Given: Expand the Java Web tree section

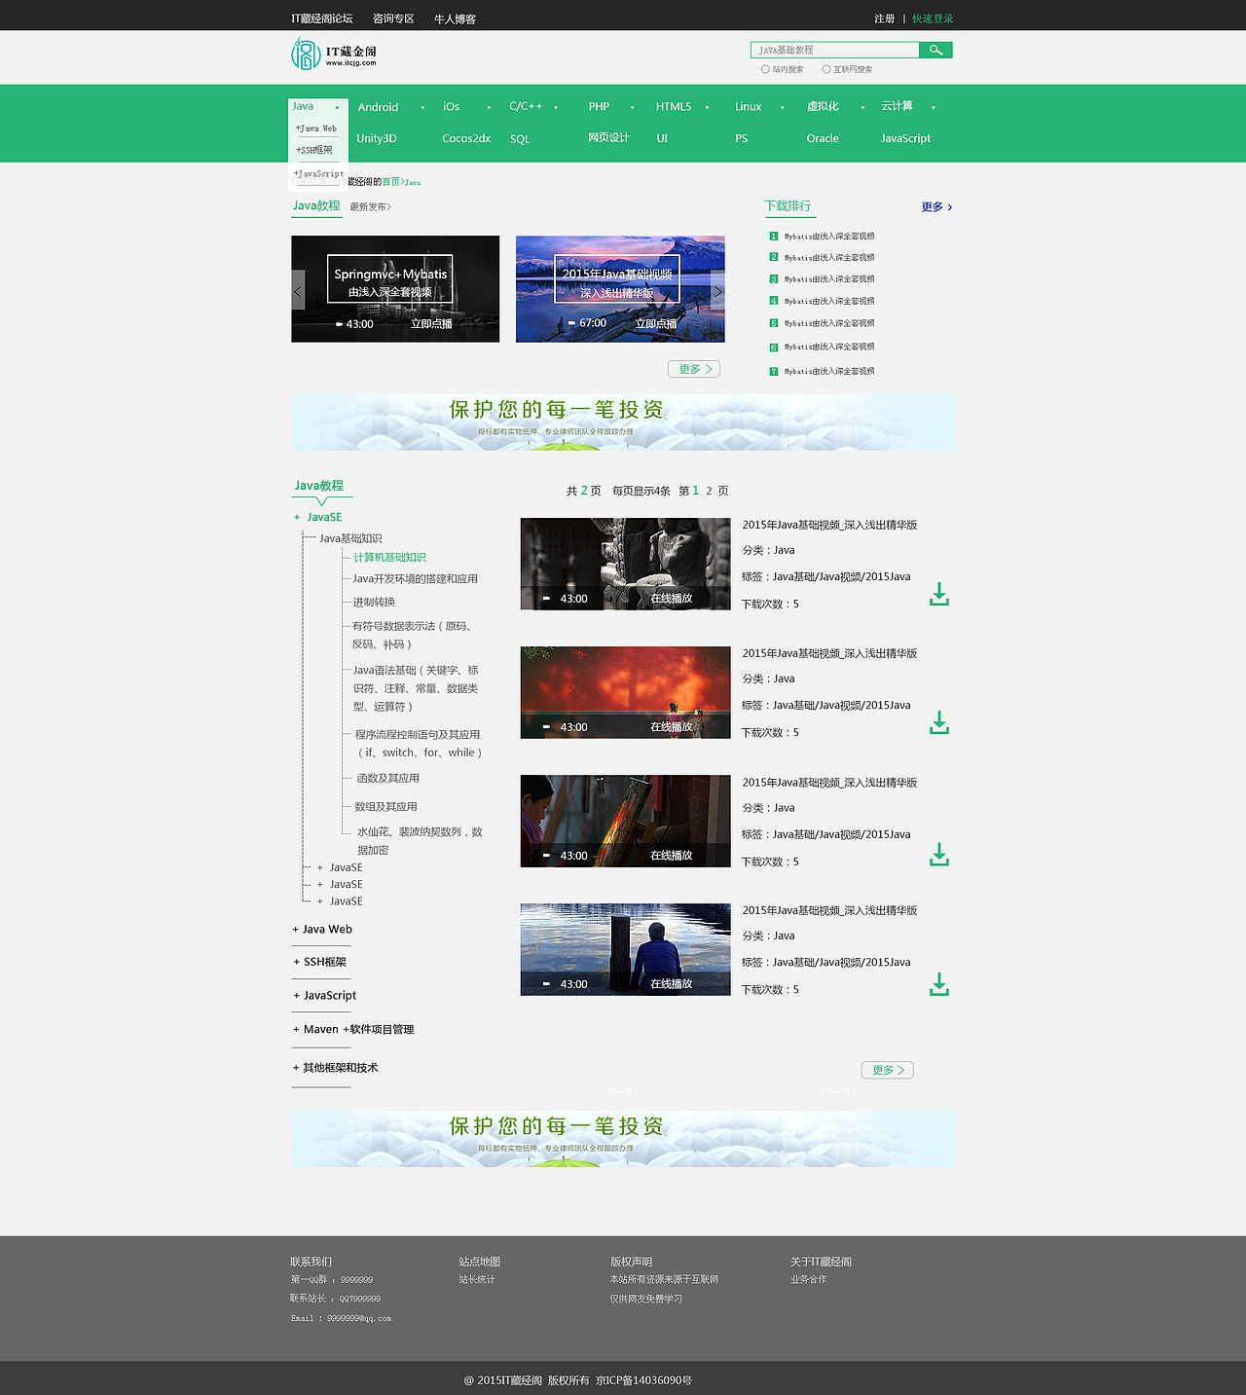Looking at the screenshot, I should (322, 929).
